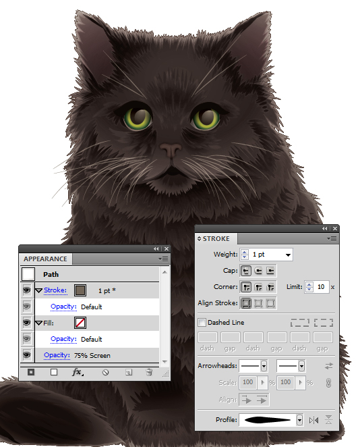Delete Selected Item trash icon

149,372
